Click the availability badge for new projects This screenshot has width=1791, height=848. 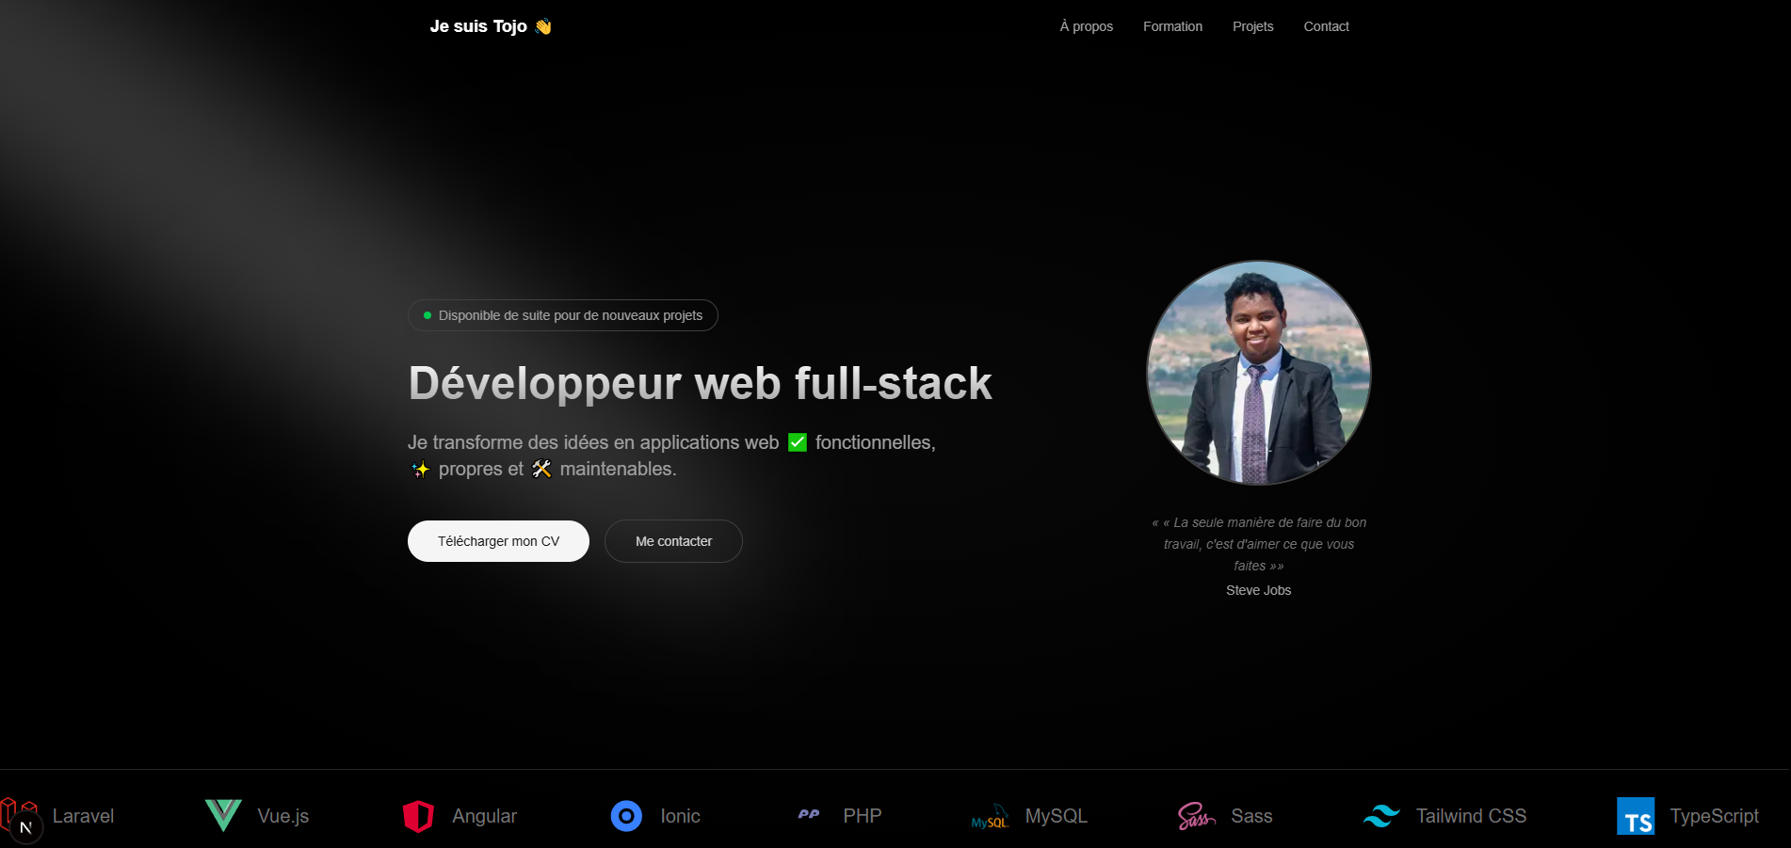(563, 315)
